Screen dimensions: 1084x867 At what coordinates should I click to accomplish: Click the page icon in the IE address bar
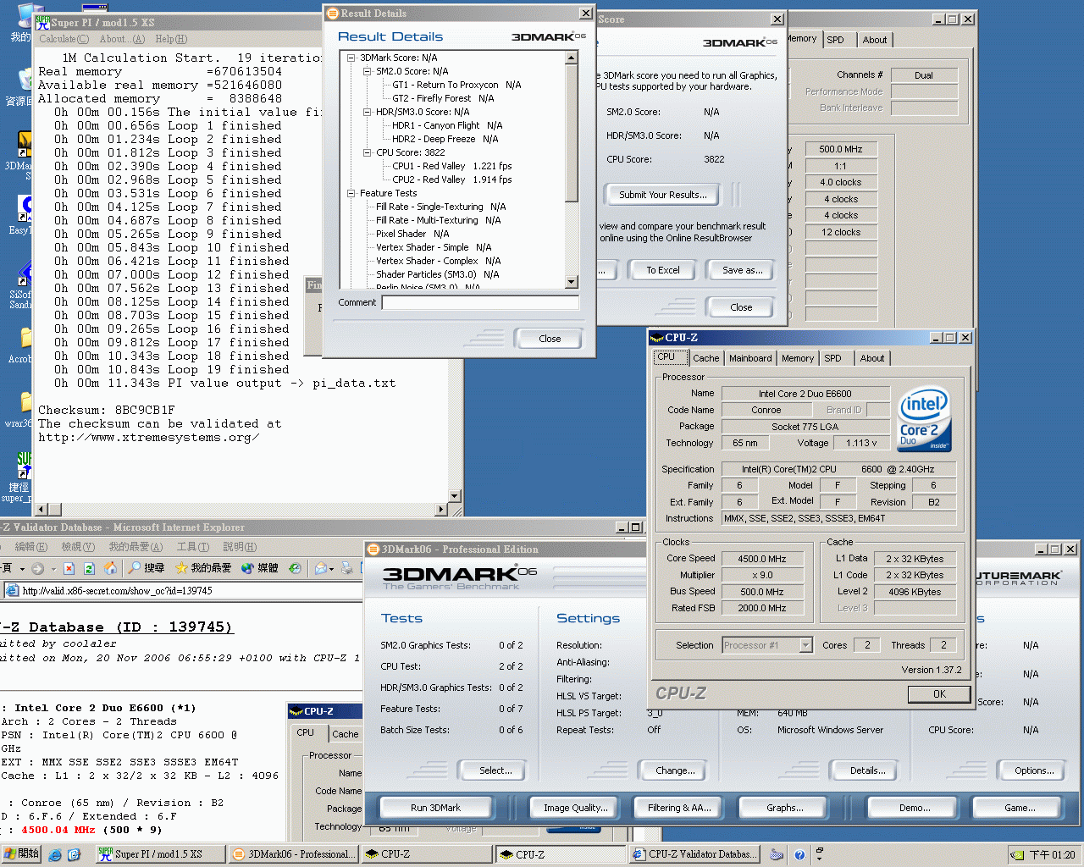point(12,590)
